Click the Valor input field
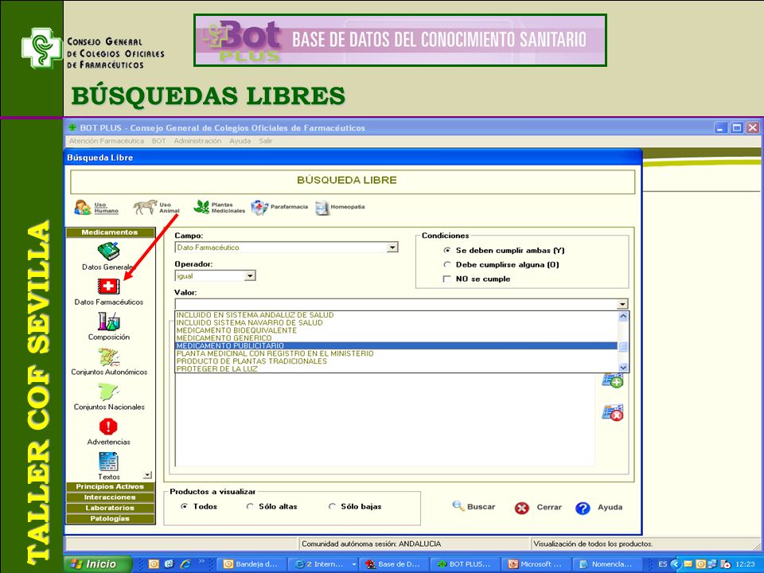The height and width of the screenshot is (573, 764). [x=396, y=305]
